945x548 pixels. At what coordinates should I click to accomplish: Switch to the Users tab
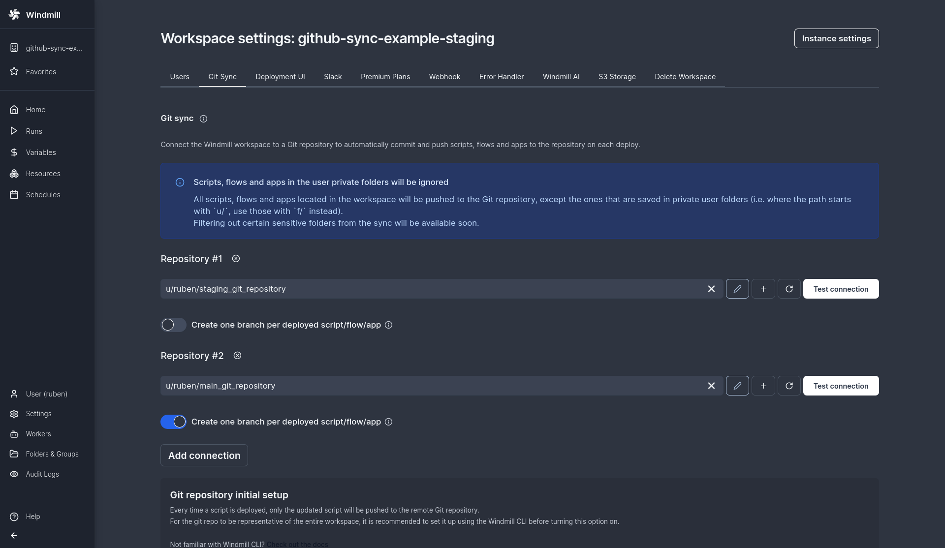(x=180, y=77)
